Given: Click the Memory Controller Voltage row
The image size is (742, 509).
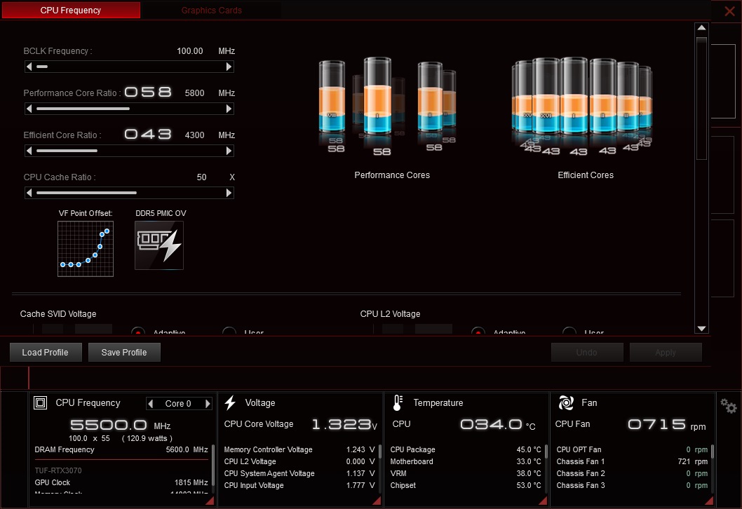Looking at the screenshot, I should click(299, 450).
